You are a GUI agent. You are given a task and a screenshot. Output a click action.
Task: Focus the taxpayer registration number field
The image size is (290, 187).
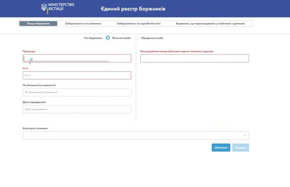coord(195,58)
